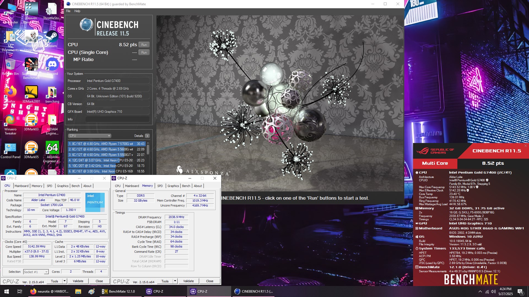
Task: Switch to Mainboard tab in left CPU-Z
Action: (x=21, y=186)
